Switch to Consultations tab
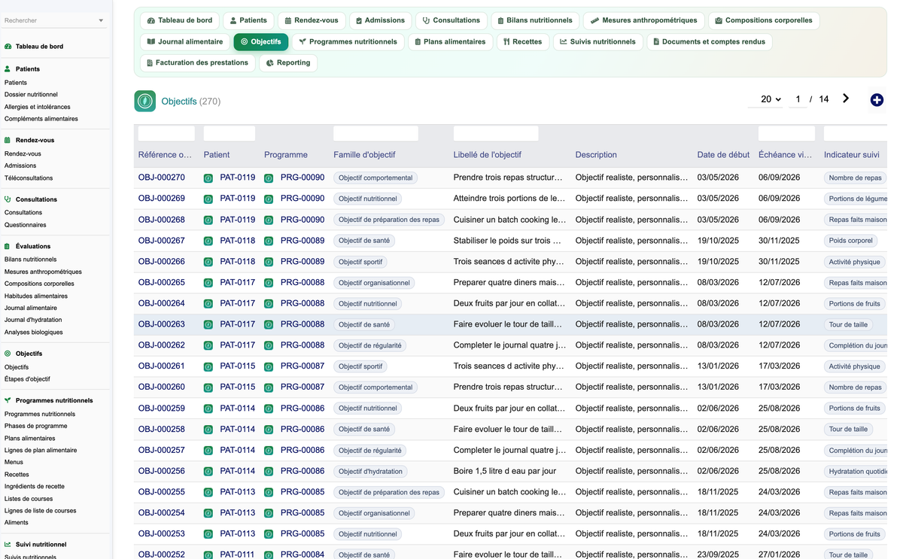 click(451, 20)
